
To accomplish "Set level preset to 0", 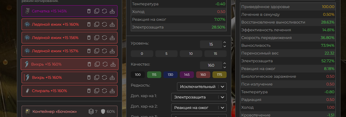I will pos(142,54).
